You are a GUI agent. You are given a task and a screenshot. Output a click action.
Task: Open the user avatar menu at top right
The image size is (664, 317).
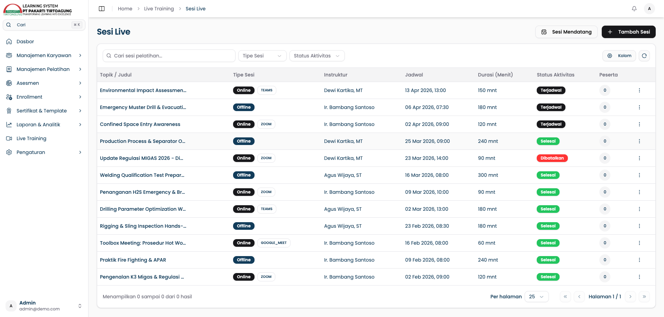pyautogui.click(x=649, y=9)
